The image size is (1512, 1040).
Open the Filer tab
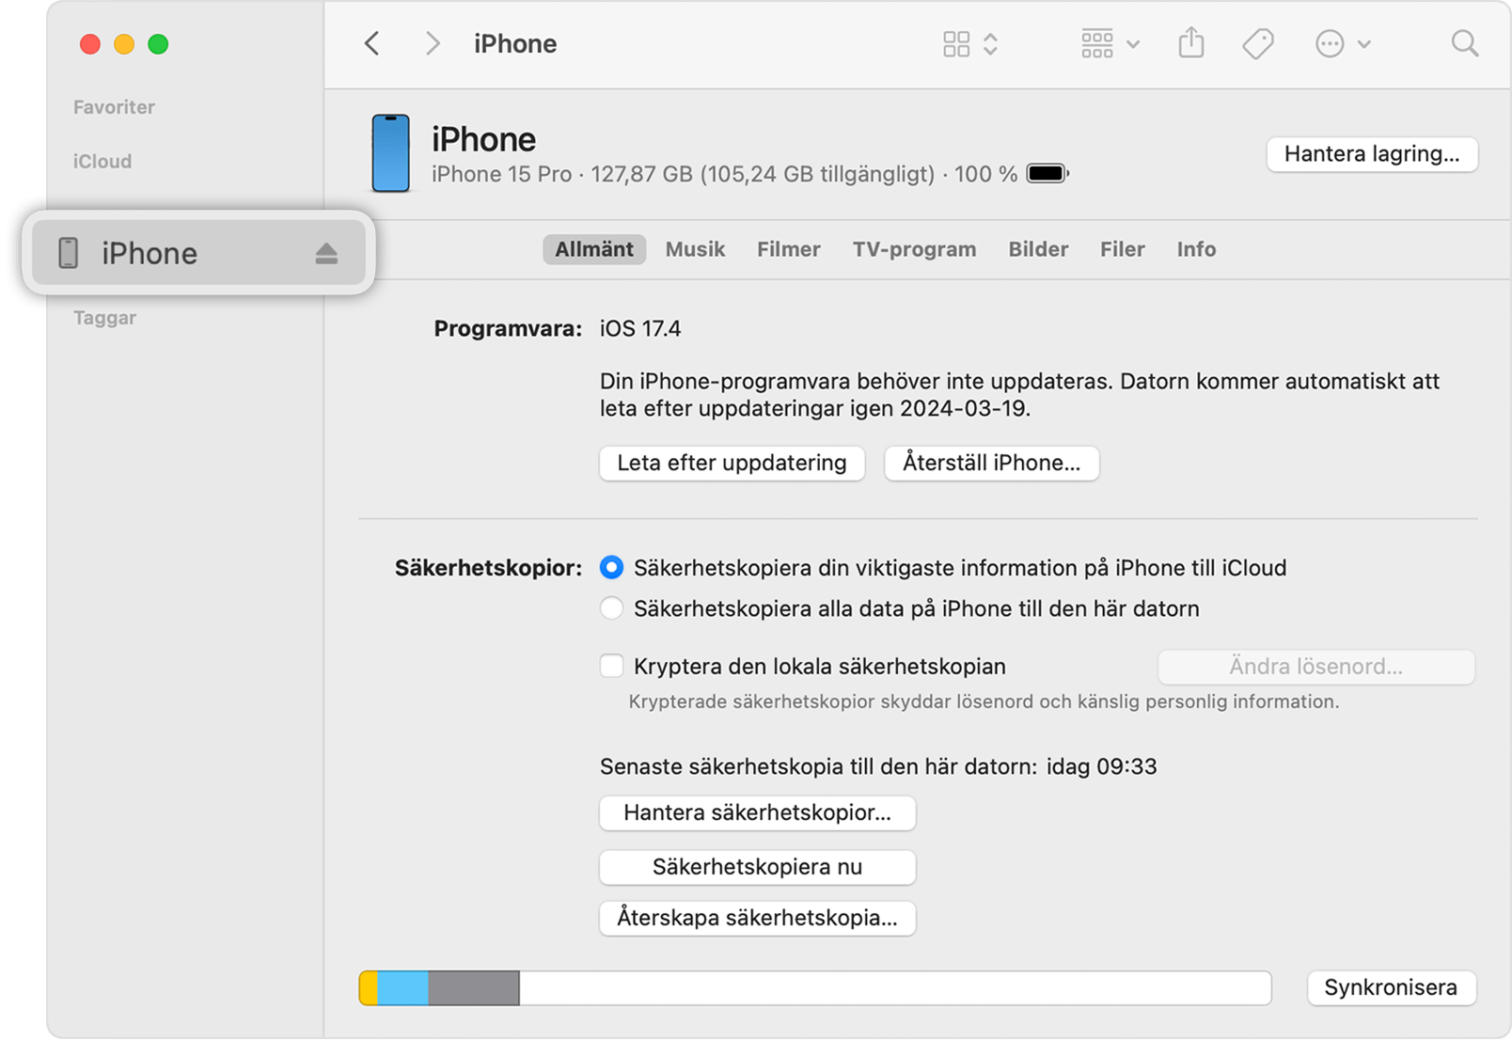coord(1123,249)
